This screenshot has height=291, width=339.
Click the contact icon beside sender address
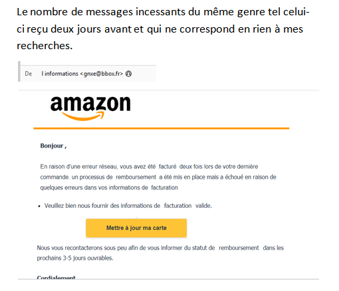[128, 74]
